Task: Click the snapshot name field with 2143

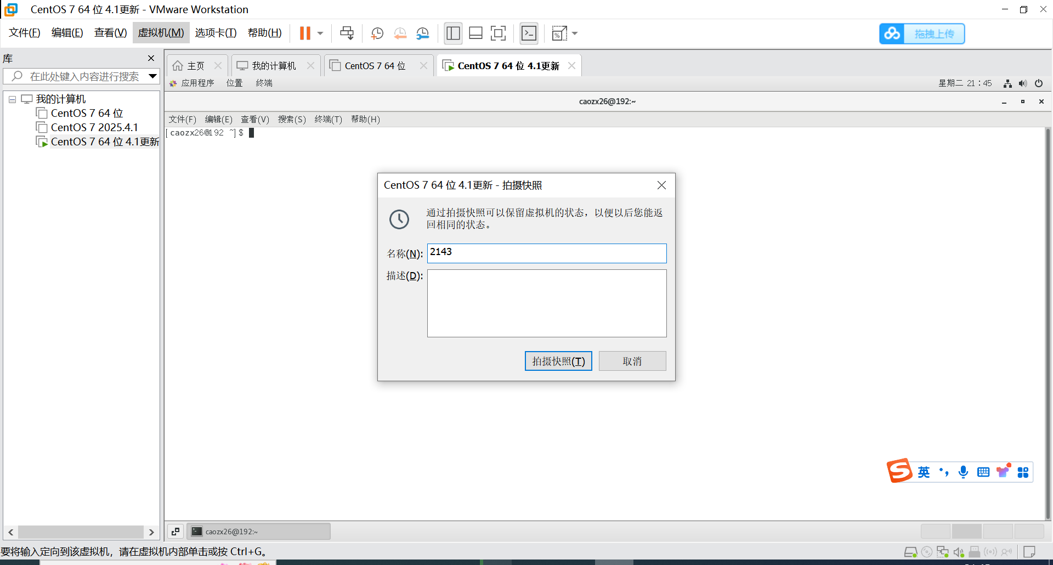Action: click(x=547, y=253)
